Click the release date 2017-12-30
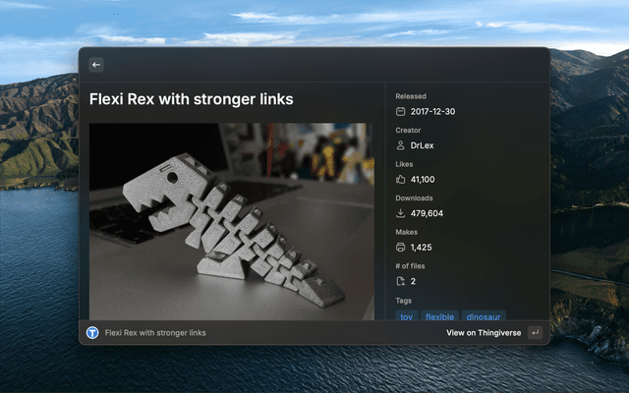629x393 pixels. (432, 112)
